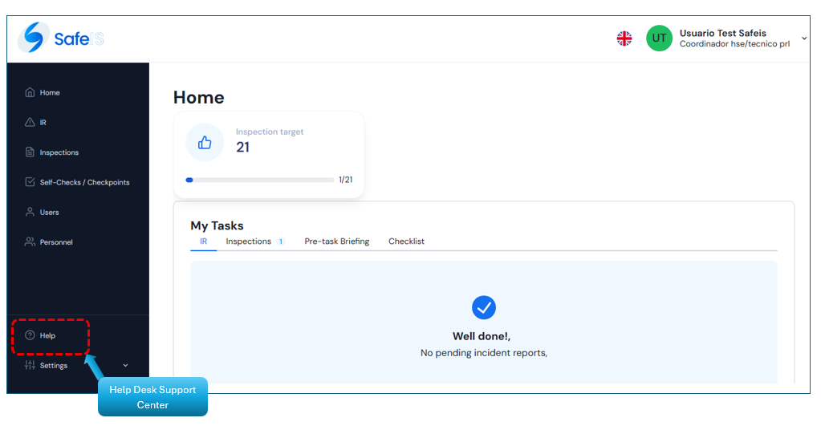Select the Users person icon
821x430 pixels.
(x=30, y=213)
